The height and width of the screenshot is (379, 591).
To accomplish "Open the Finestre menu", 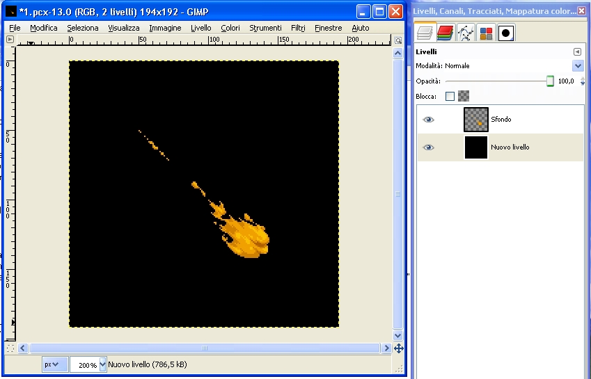I will 329,28.
